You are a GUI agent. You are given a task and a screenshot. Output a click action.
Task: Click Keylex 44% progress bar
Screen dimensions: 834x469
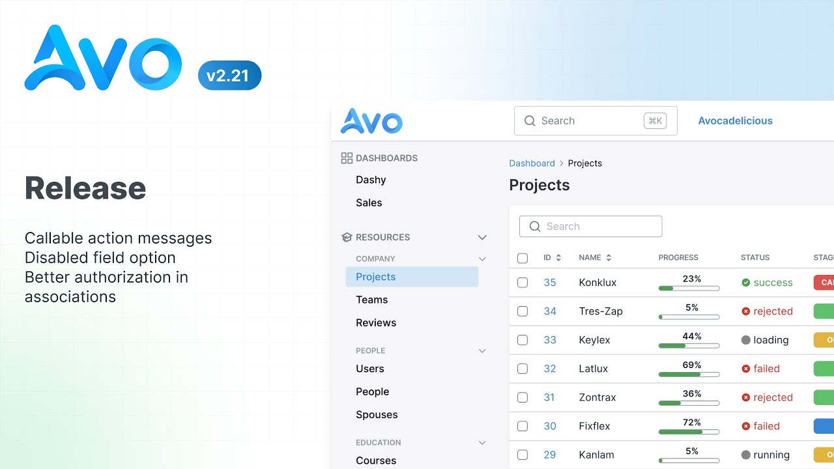click(x=689, y=345)
